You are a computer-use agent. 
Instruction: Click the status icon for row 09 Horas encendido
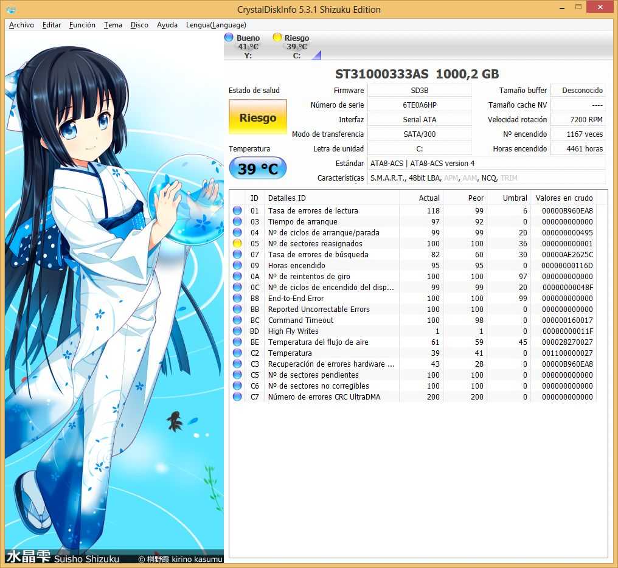point(237,265)
